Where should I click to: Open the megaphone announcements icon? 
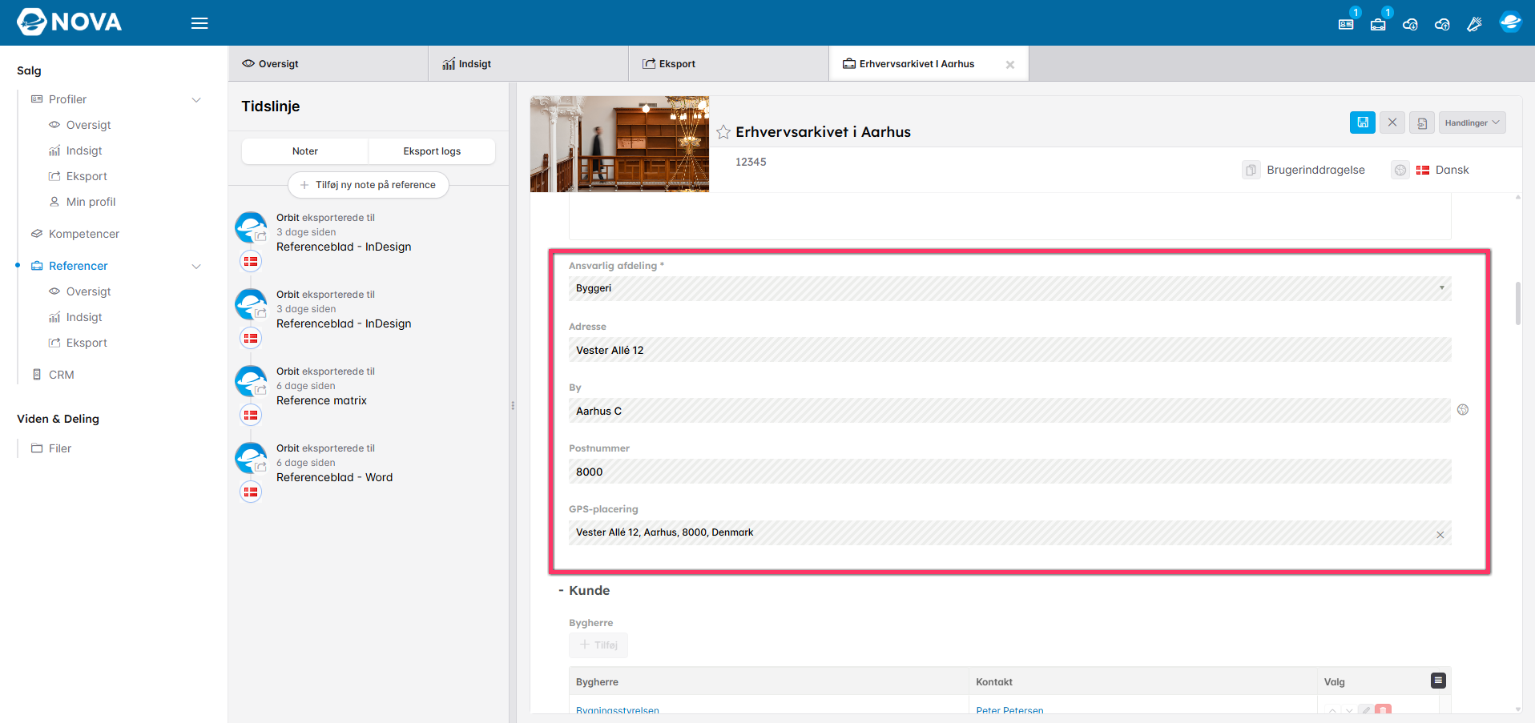[x=1474, y=24]
